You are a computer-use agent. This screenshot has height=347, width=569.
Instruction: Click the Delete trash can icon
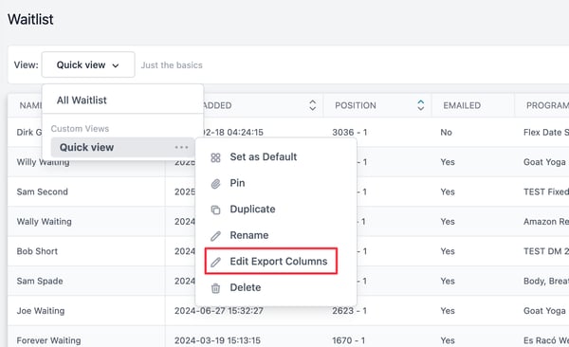coord(215,288)
